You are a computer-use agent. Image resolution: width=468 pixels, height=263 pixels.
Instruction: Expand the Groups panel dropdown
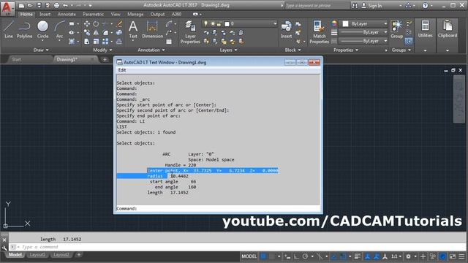pos(401,50)
